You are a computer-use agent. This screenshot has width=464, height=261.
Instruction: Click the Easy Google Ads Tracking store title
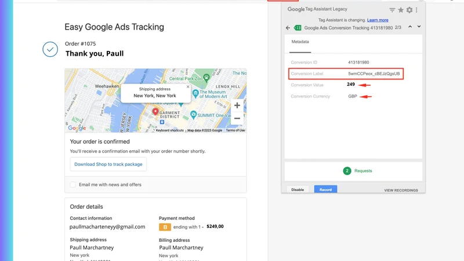[114, 27]
